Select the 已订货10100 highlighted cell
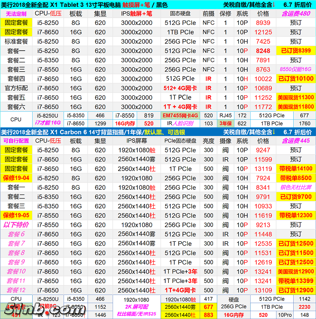The width and height of the screenshot is (316, 319). click(x=295, y=79)
